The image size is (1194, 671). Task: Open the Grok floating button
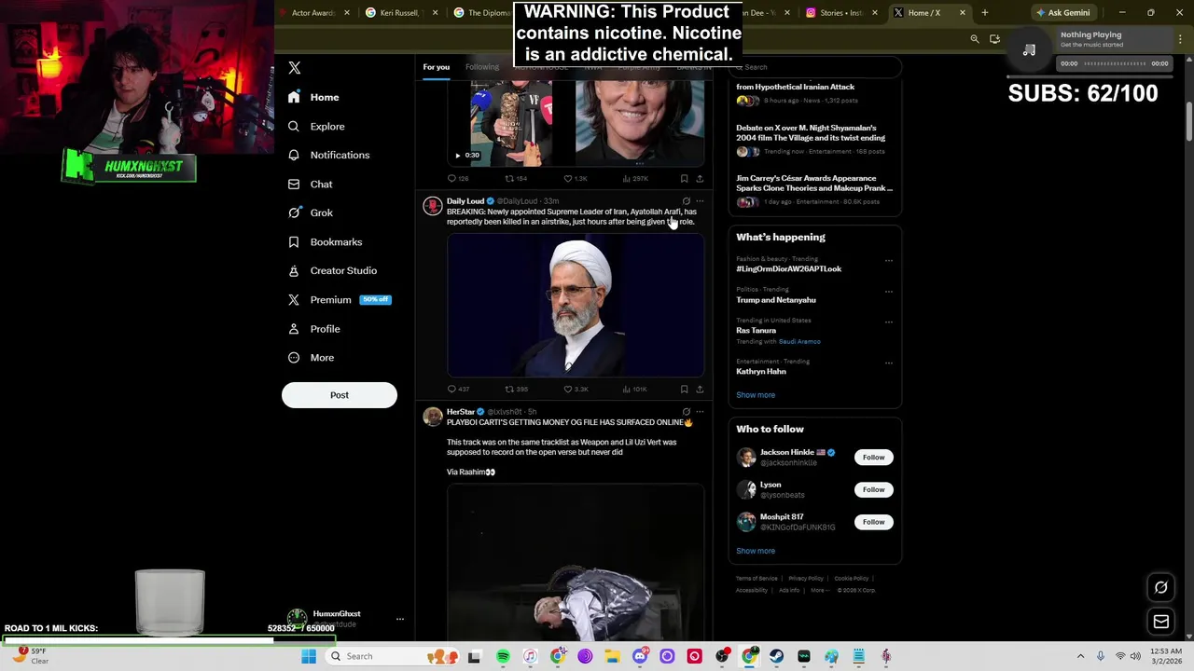coord(1160,588)
